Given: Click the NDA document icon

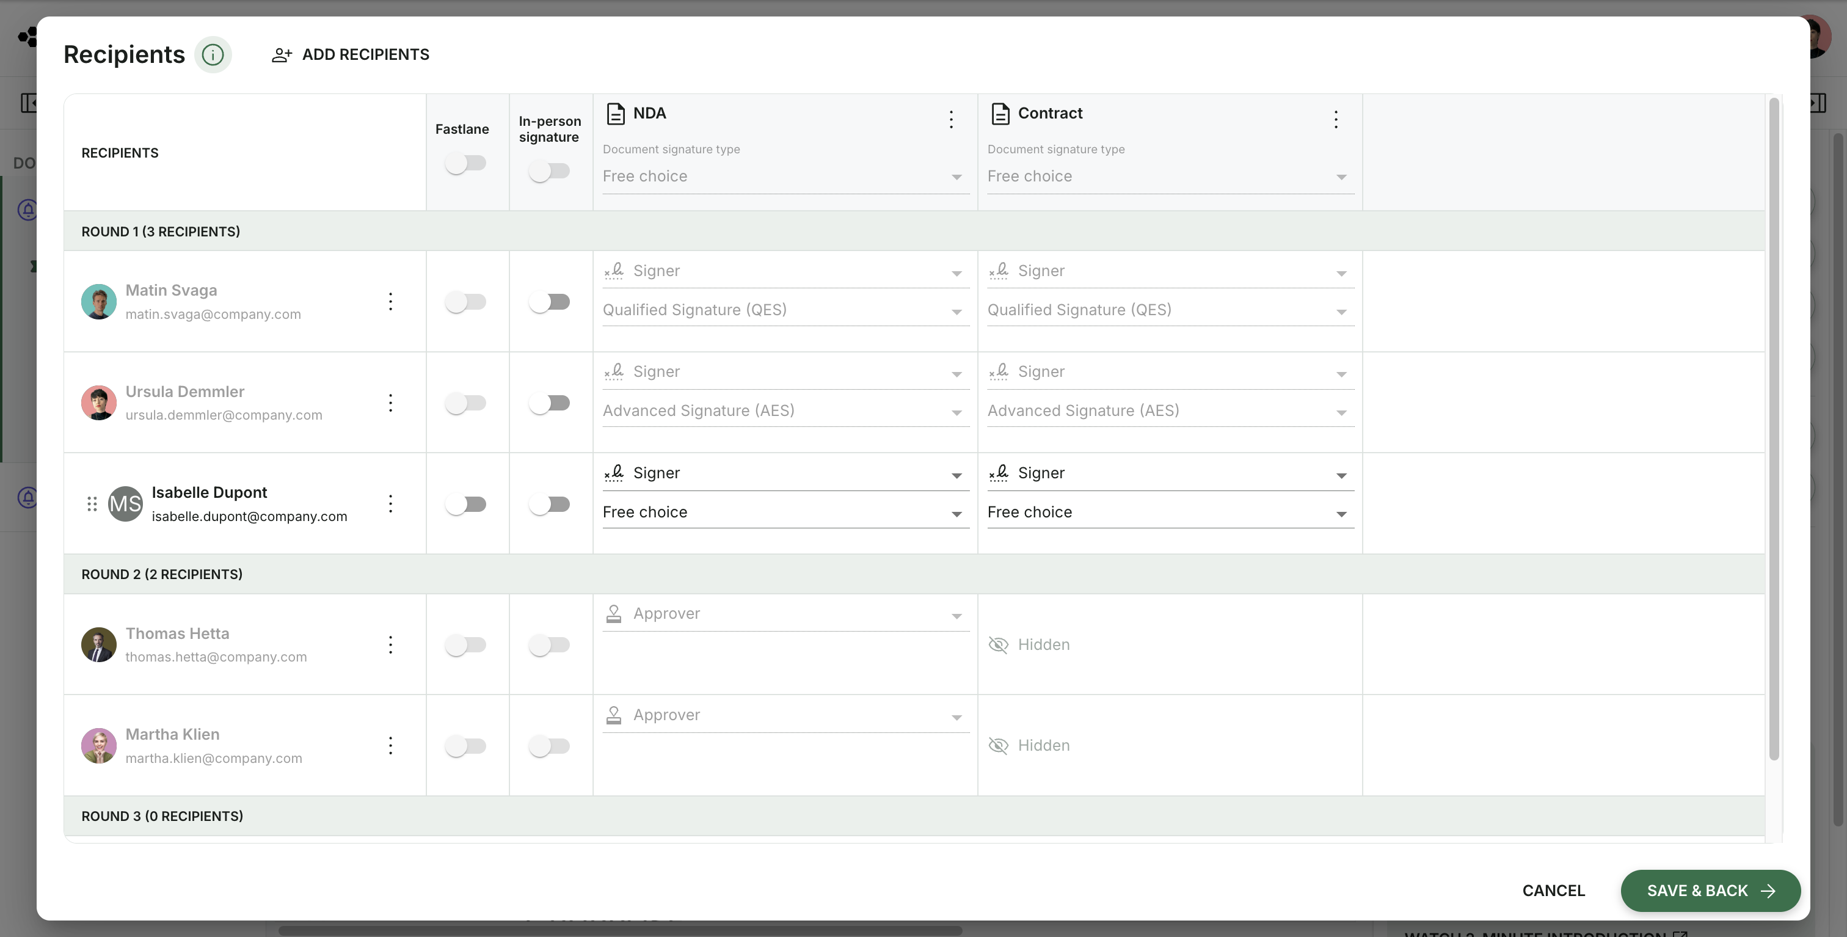Looking at the screenshot, I should (615, 113).
